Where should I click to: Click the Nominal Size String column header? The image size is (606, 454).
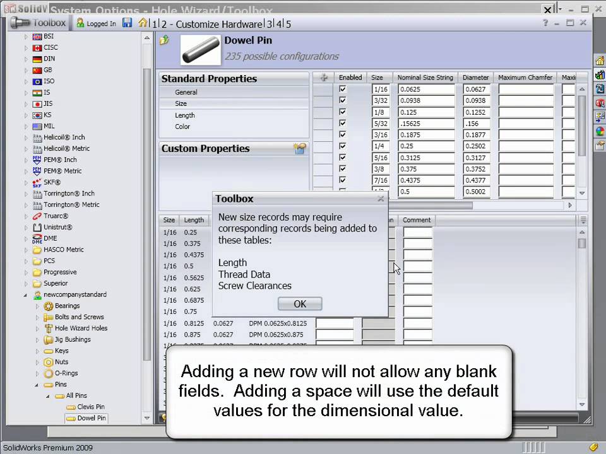pos(425,78)
